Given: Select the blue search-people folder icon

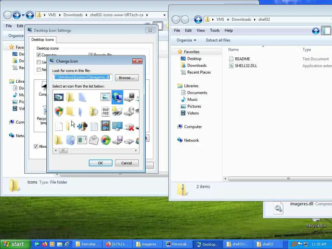Looking at the screenshot, I should click(x=70, y=140).
